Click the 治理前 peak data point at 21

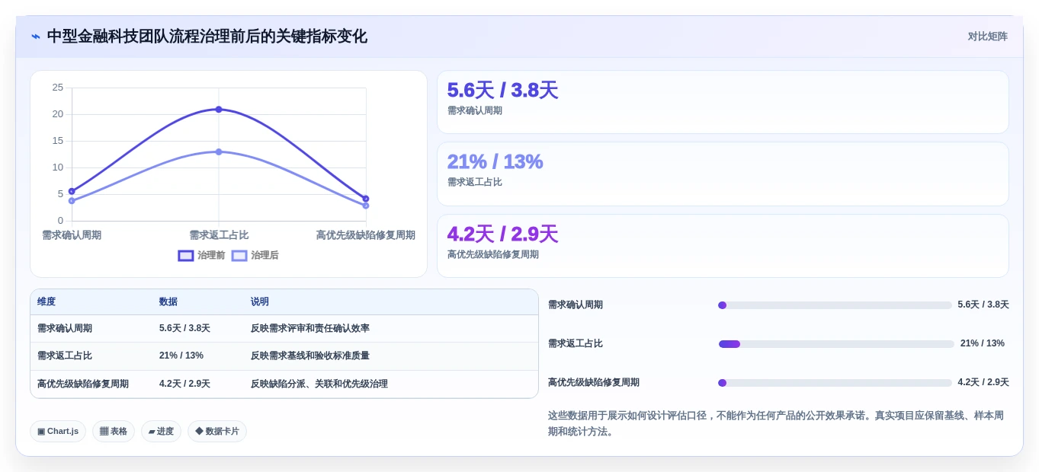coord(219,110)
